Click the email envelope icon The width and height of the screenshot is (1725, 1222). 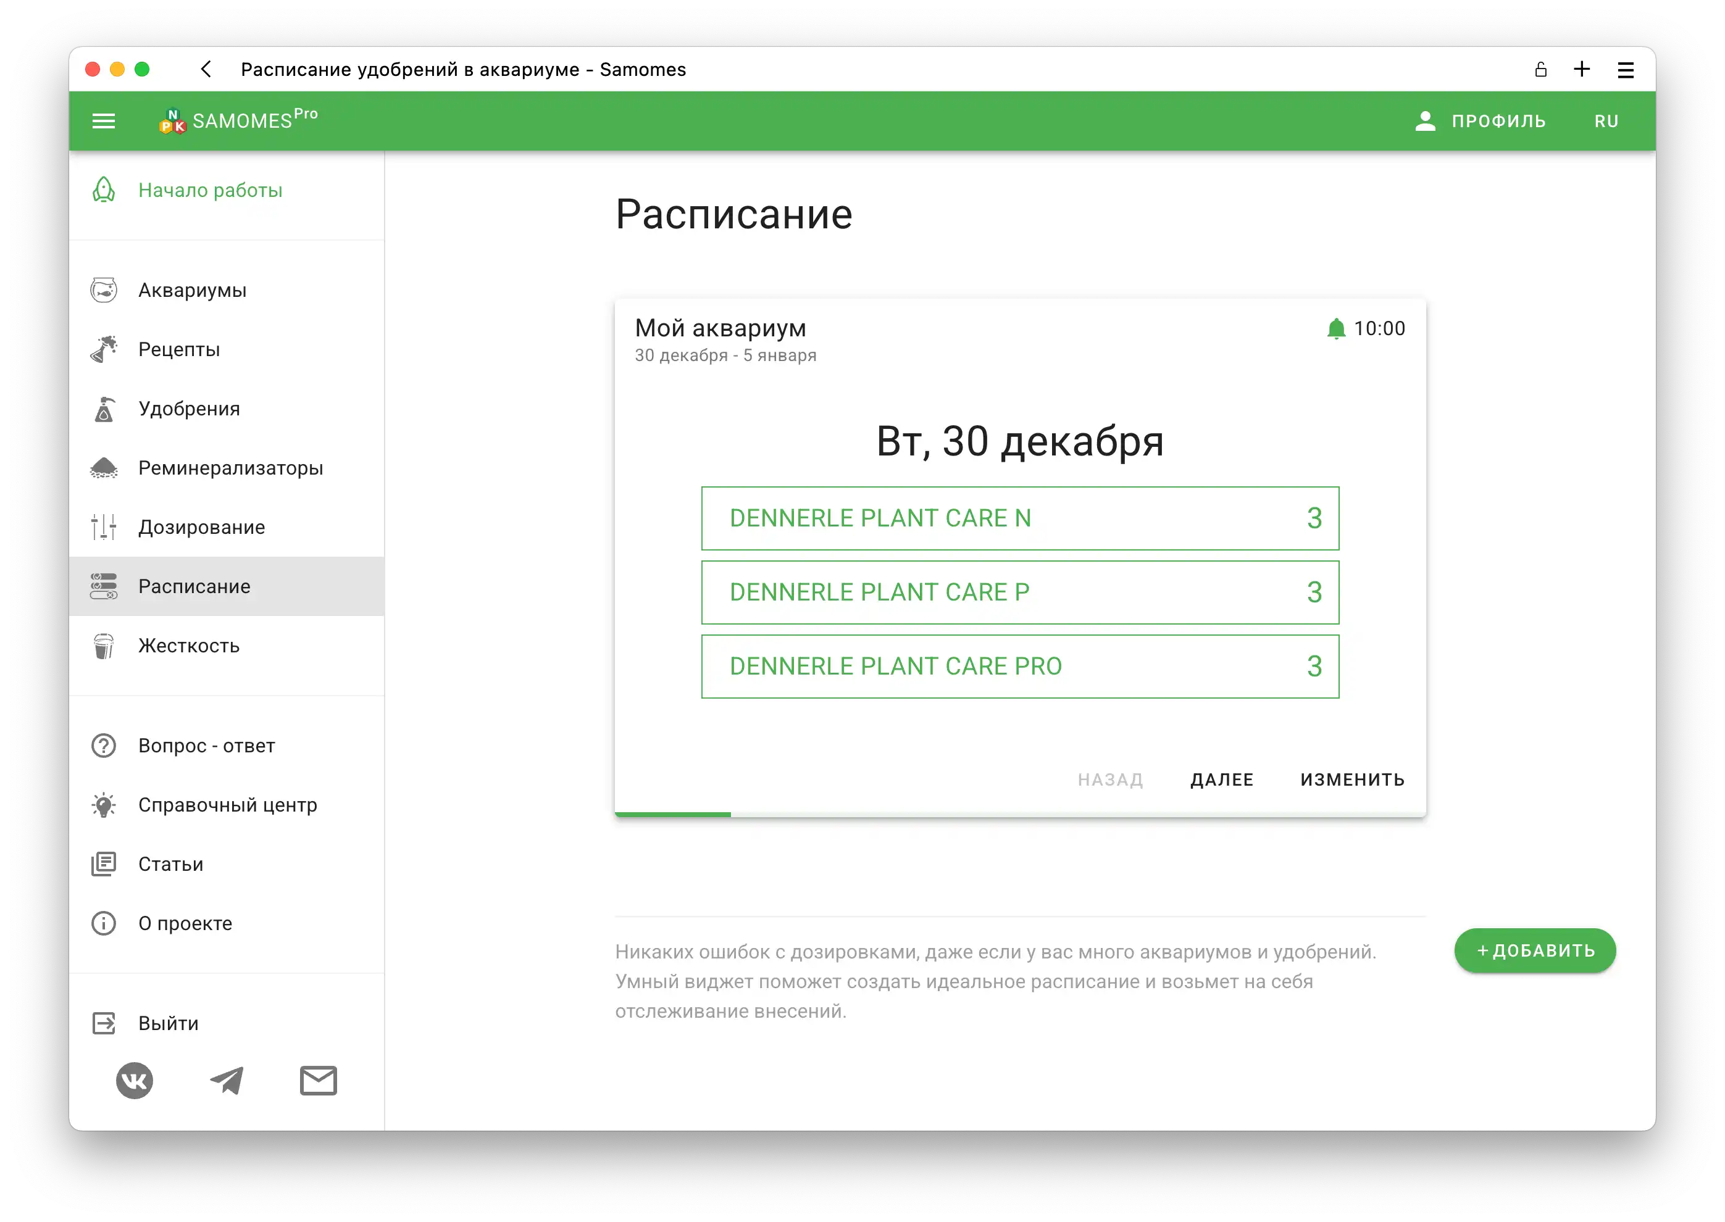point(319,1081)
